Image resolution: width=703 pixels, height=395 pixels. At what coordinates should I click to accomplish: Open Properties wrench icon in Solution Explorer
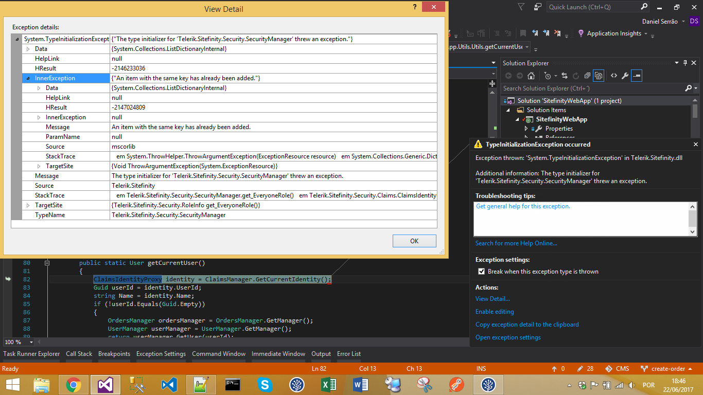pos(625,76)
